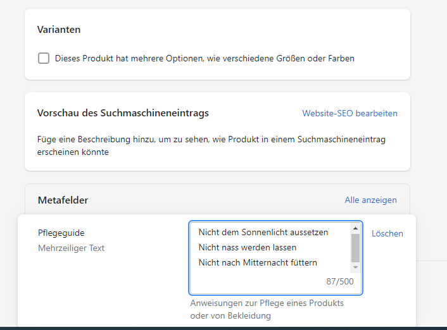
Task: Click the 'Mehrzeiliger Text' type label
Action: [71, 248]
